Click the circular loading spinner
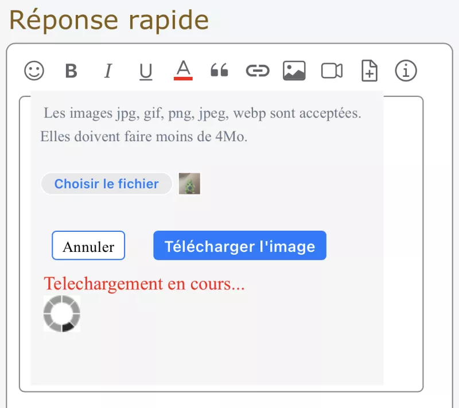Image resolution: width=459 pixels, height=408 pixels. tap(62, 314)
